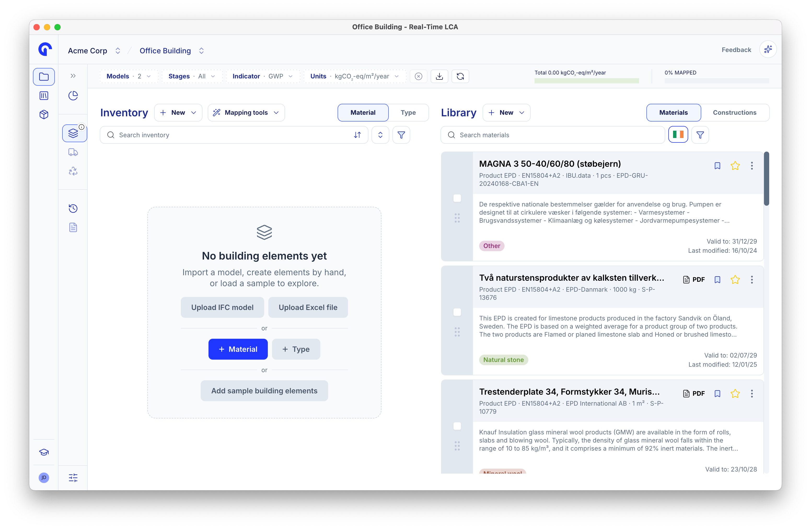This screenshot has width=811, height=529.
Task: Click the refresh icon in top toolbar
Action: pos(460,76)
